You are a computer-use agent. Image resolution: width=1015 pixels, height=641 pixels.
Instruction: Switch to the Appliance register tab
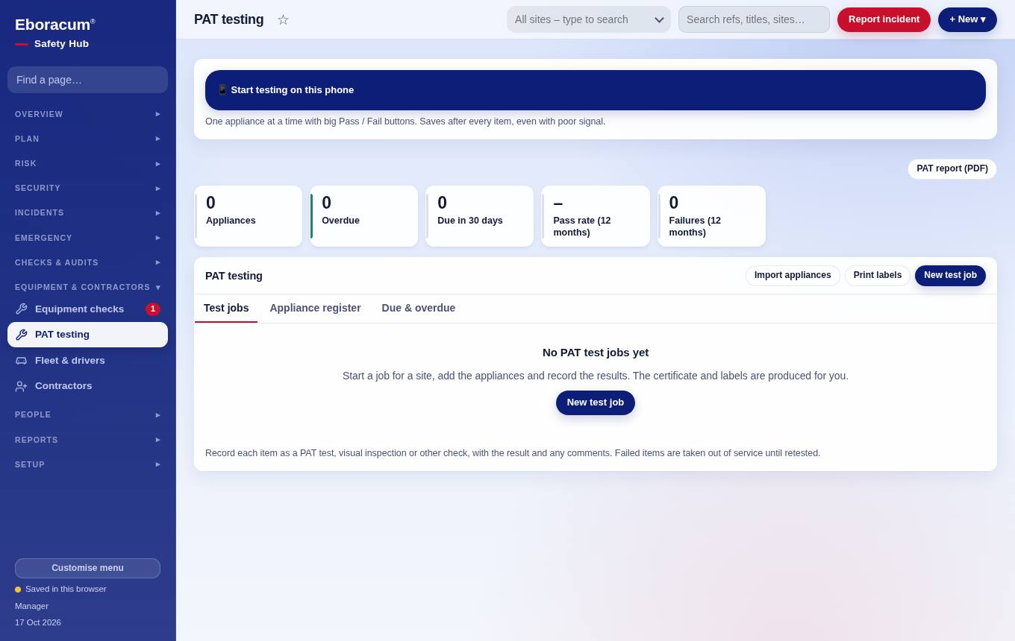315,308
